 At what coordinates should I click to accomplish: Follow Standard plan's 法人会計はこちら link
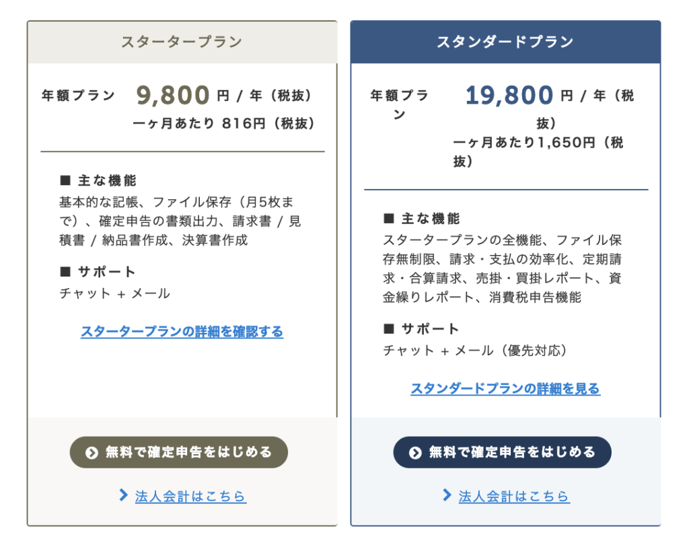pyautogui.click(x=514, y=497)
